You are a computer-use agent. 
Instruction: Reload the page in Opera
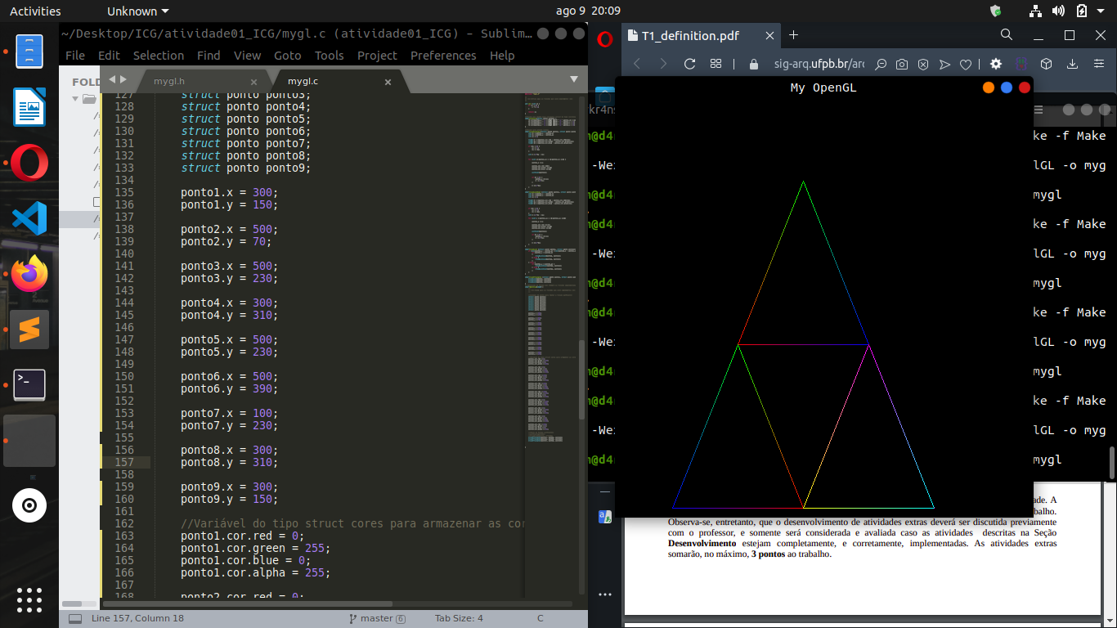689,64
